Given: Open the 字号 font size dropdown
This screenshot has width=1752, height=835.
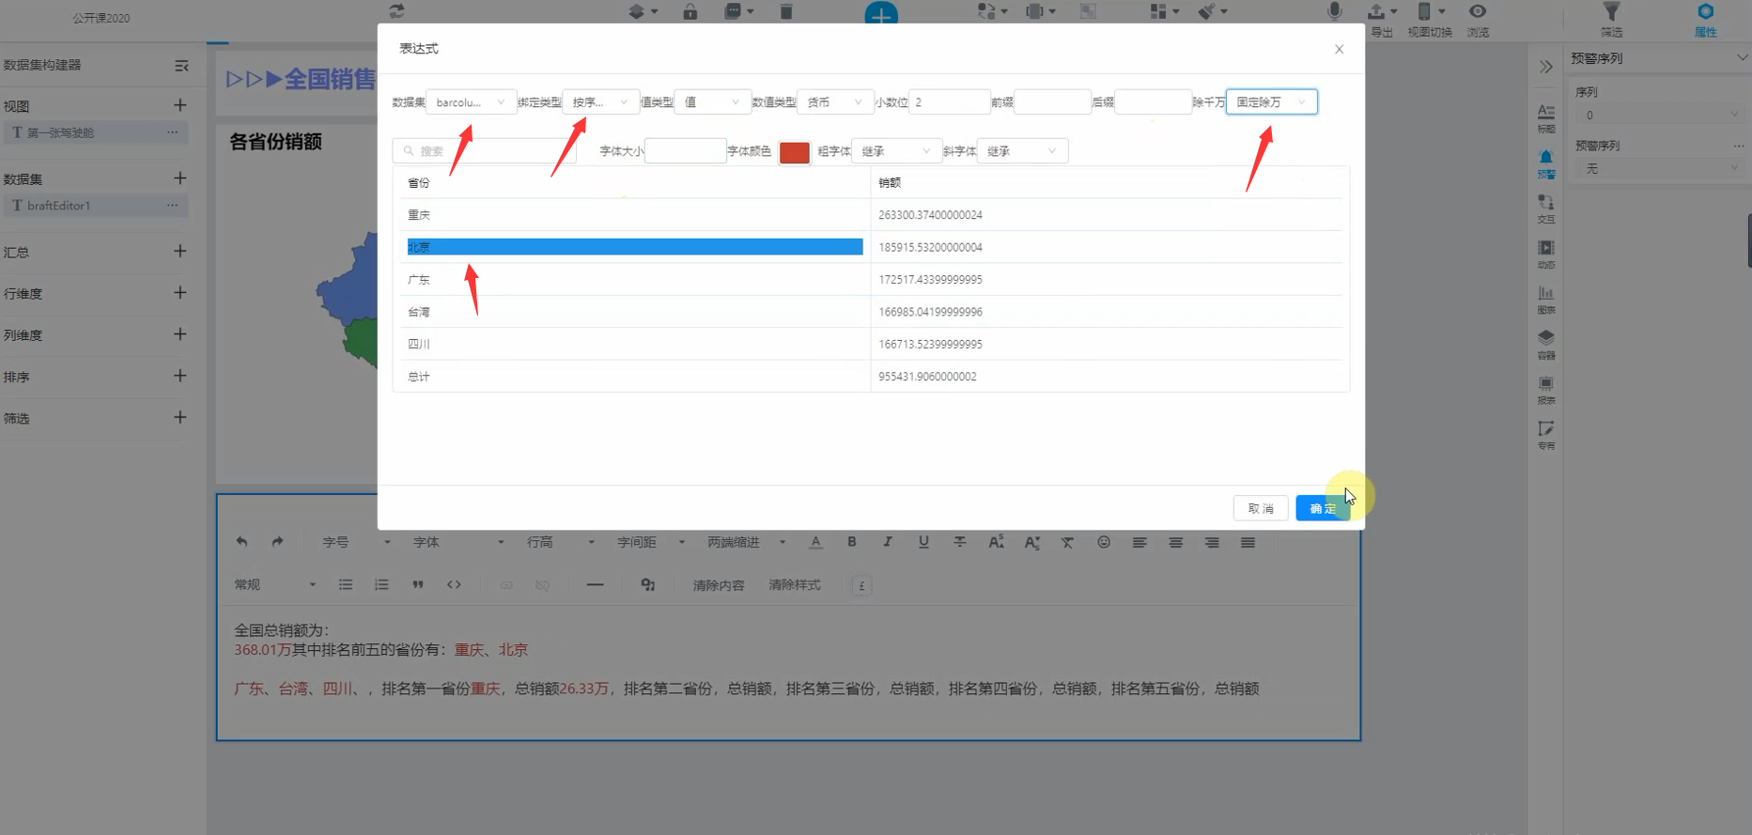Looking at the screenshot, I should pos(356,542).
